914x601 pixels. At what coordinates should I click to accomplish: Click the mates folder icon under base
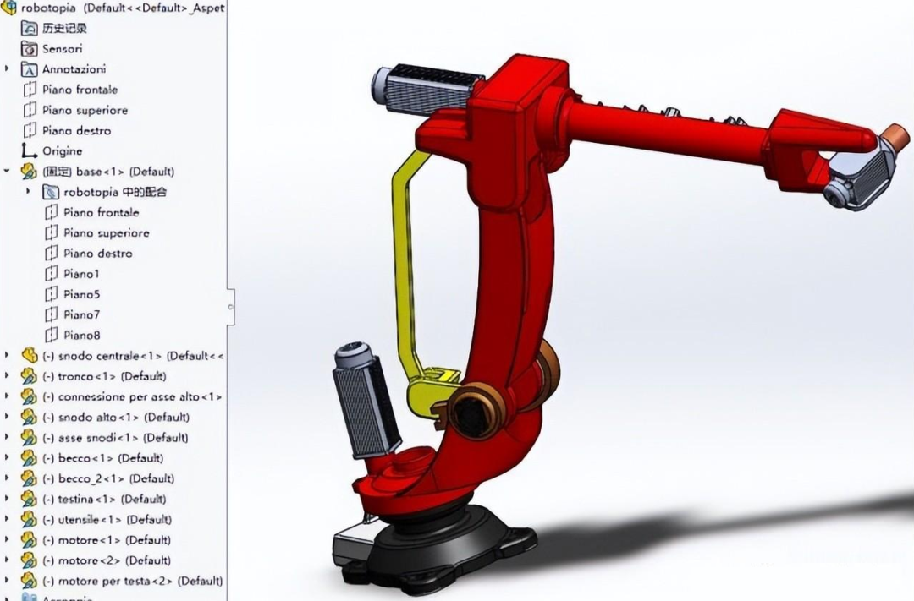point(51,192)
